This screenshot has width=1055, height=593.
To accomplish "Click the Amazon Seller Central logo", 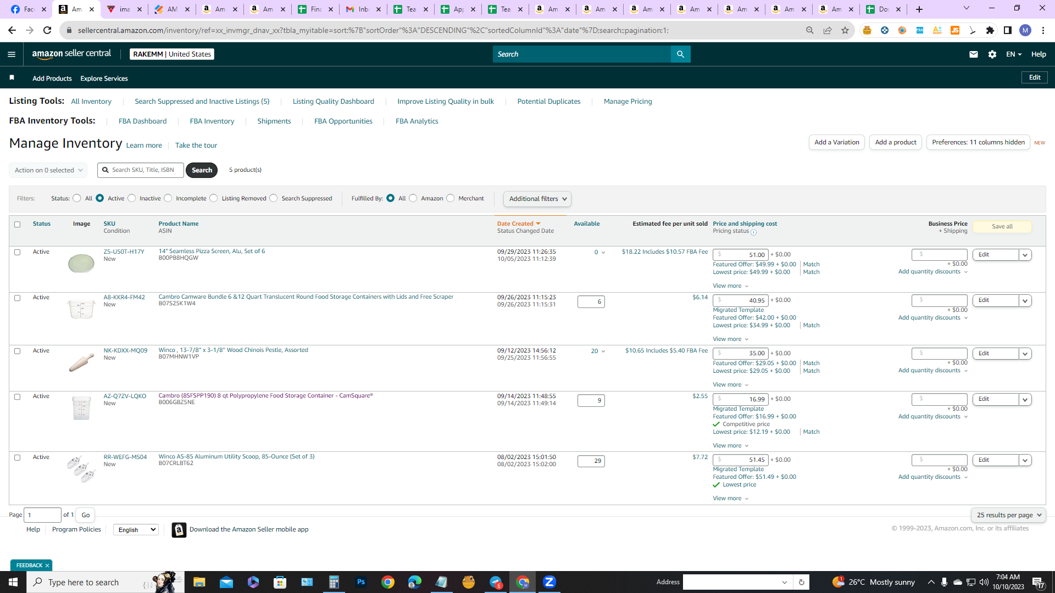I will (71, 54).
